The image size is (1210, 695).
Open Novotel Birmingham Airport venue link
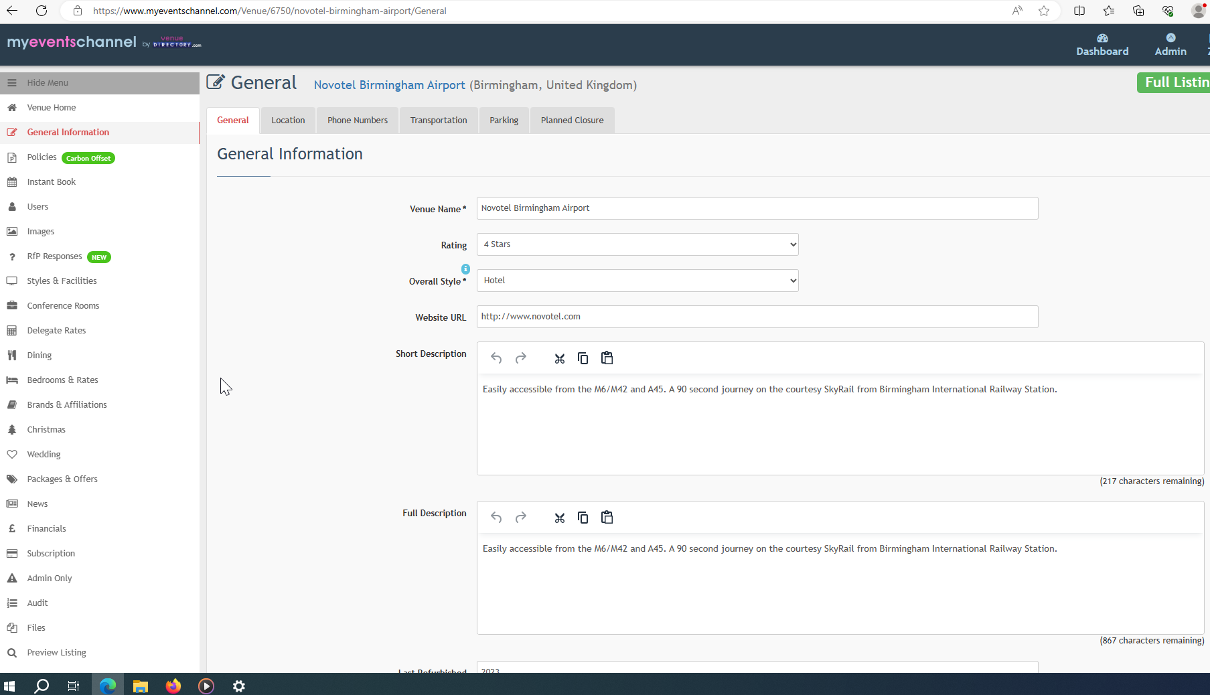tap(389, 85)
